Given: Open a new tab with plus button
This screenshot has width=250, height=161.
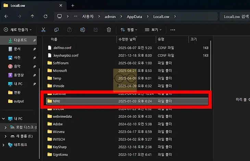Looking at the screenshot, I should 73,5.
